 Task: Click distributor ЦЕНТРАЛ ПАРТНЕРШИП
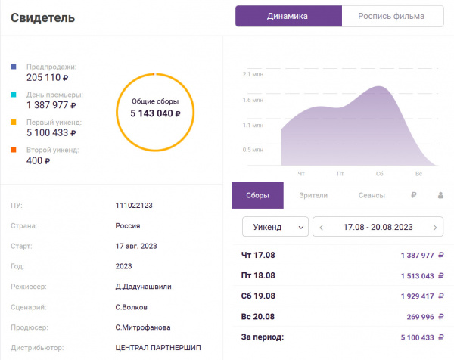[159, 348]
